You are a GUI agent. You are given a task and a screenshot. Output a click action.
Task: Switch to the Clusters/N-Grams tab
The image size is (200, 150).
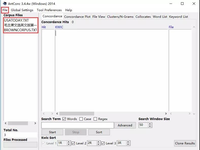(120, 17)
